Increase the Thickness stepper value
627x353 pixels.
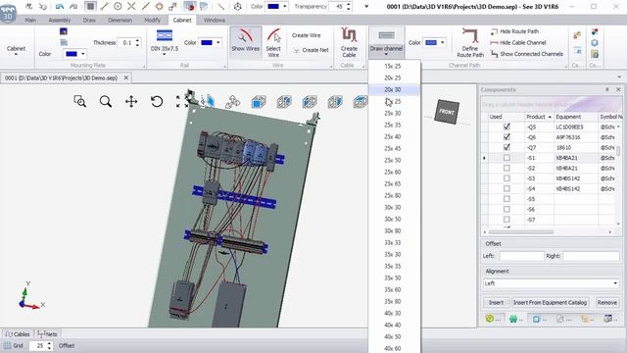[x=138, y=40]
